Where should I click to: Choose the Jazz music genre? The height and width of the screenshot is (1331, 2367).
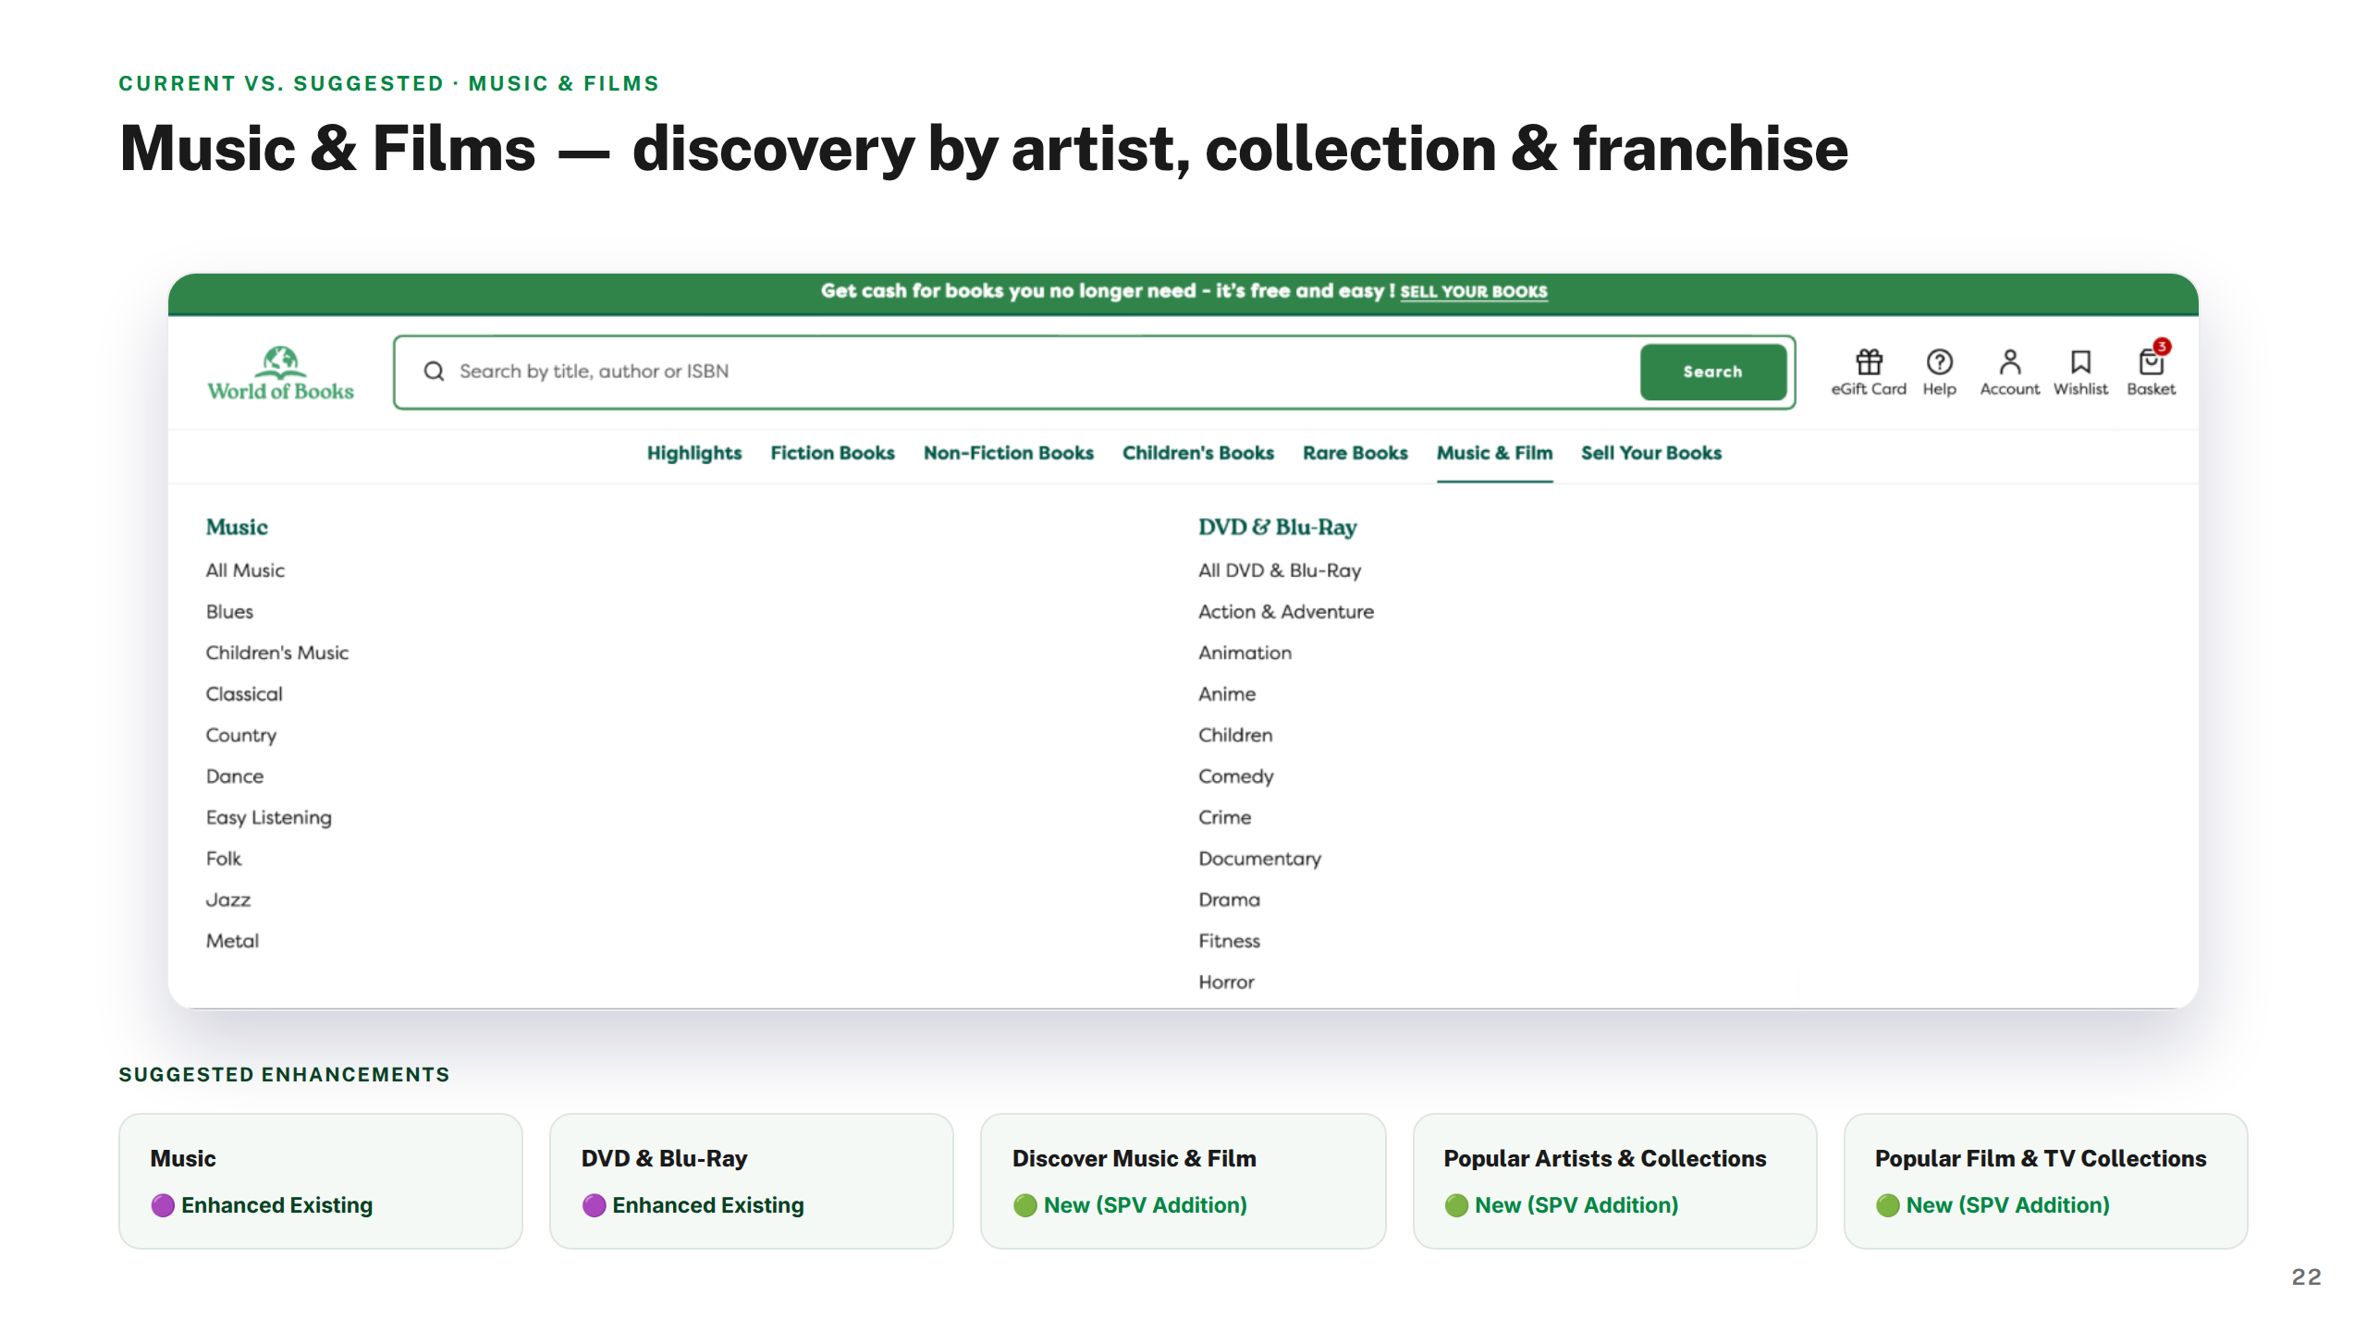[227, 900]
